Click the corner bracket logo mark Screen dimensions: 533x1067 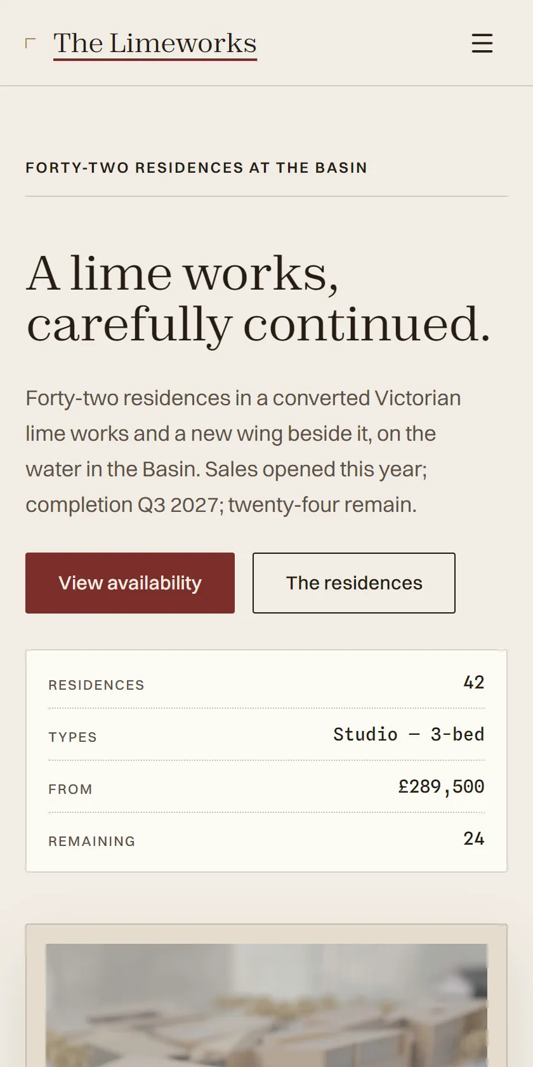coord(30,43)
